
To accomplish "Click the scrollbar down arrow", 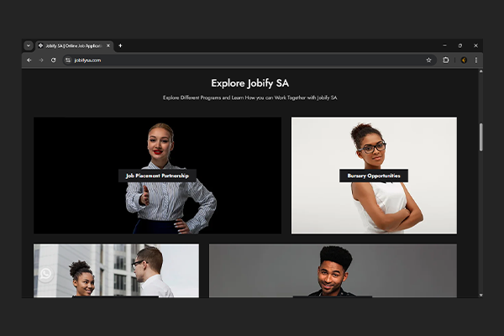I will [480, 295].
